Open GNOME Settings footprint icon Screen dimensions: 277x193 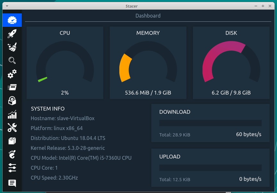pyautogui.click(x=12, y=155)
